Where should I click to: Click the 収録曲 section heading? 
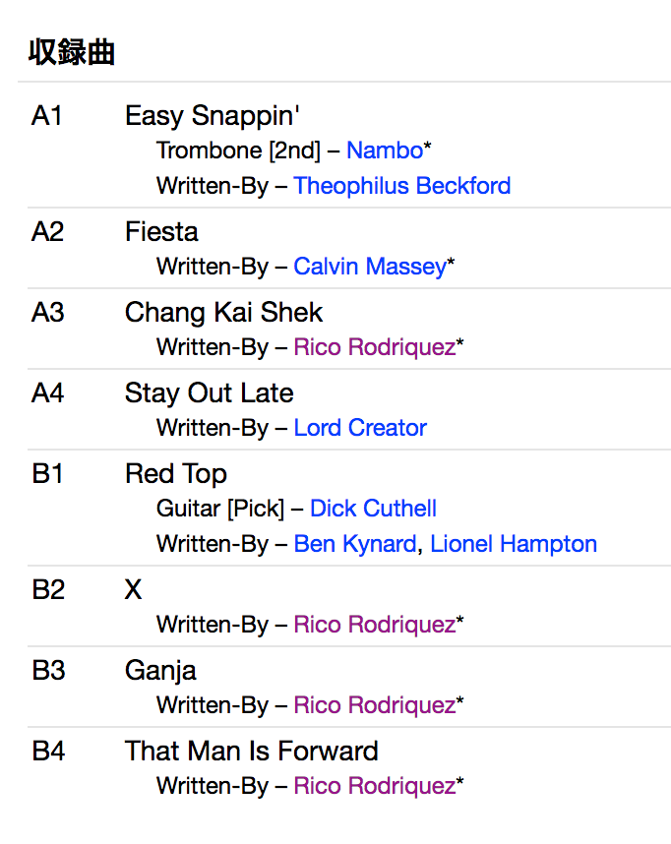coord(72,52)
